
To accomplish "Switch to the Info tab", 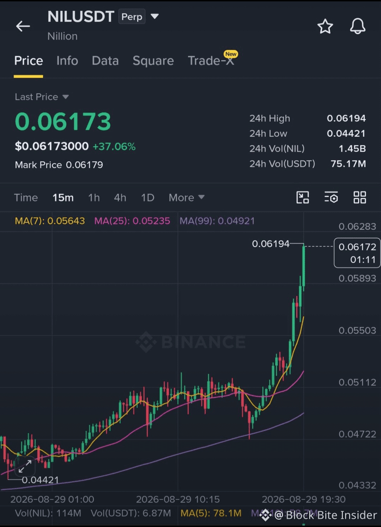I will tap(67, 61).
